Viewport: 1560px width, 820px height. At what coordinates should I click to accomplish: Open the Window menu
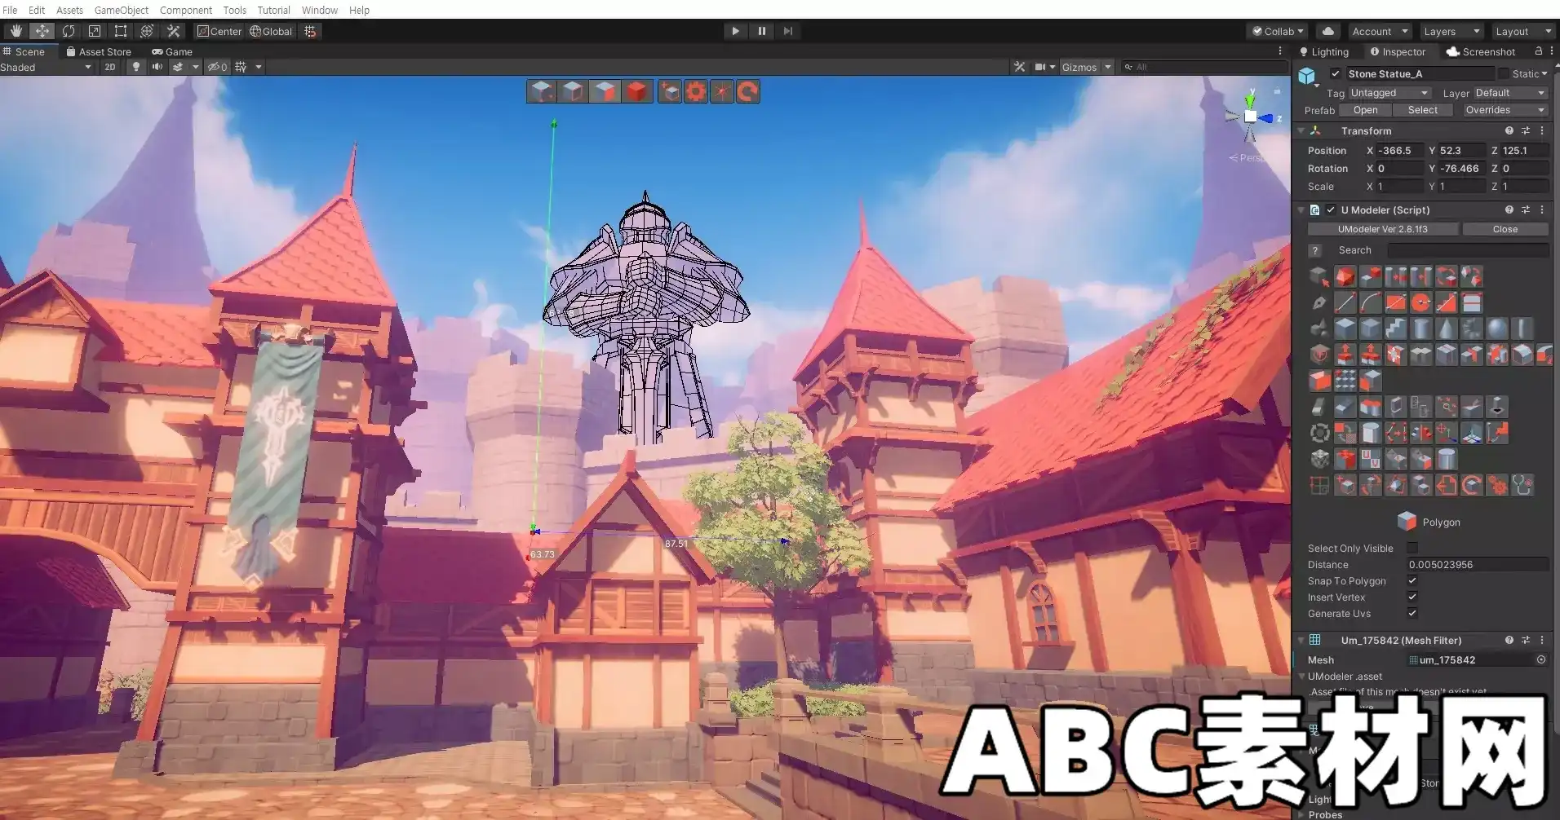(x=320, y=10)
